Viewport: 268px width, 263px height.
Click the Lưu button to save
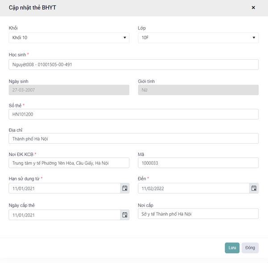pyautogui.click(x=232, y=248)
